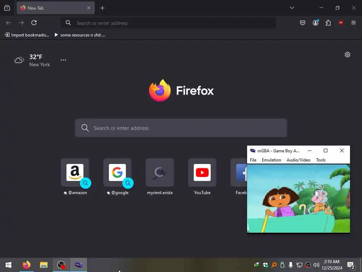Click the OBS tray icon

coord(308,265)
